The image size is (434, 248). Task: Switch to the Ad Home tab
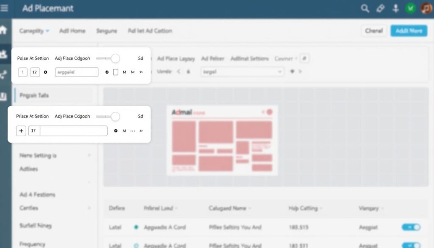pos(72,31)
